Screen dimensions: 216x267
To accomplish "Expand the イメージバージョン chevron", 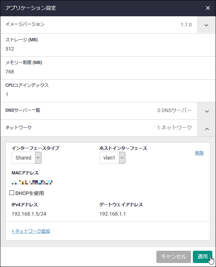I will pyautogui.click(x=207, y=25).
